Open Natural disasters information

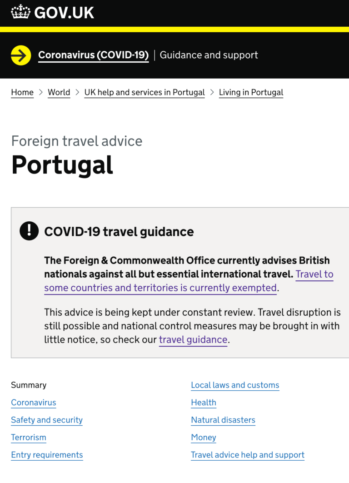pyautogui.click(x=223, y=420)
